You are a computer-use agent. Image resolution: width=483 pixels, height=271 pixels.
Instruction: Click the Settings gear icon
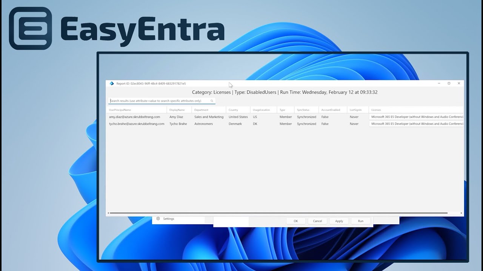(158, 219)
